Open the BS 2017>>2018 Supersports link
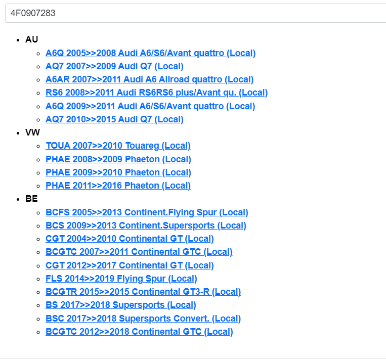This screenshot has width=386, height=362. [x=120, y=305]
